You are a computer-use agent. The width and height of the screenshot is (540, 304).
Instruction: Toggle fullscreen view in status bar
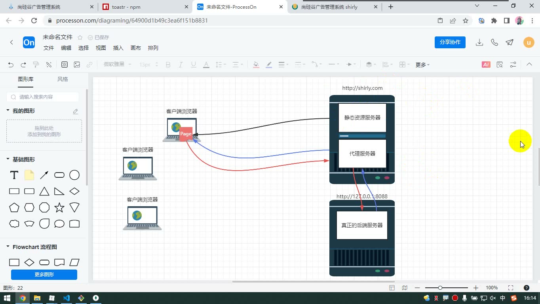pos(511,288)
